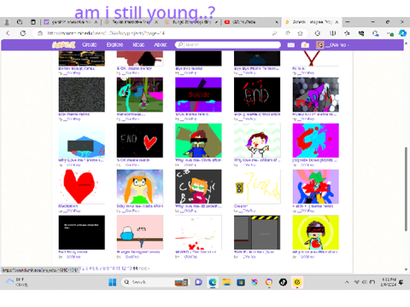
Task: Open the Windows Start button
Action: [113, 282]
